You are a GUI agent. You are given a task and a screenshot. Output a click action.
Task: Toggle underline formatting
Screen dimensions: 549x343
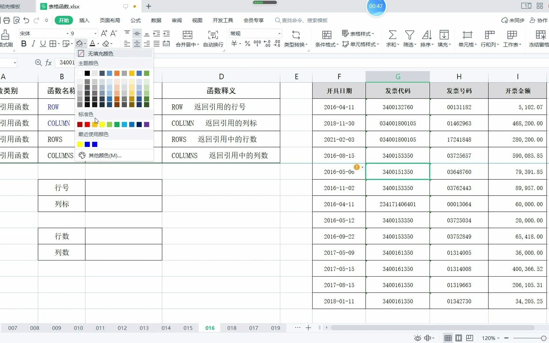click(43, 44)
